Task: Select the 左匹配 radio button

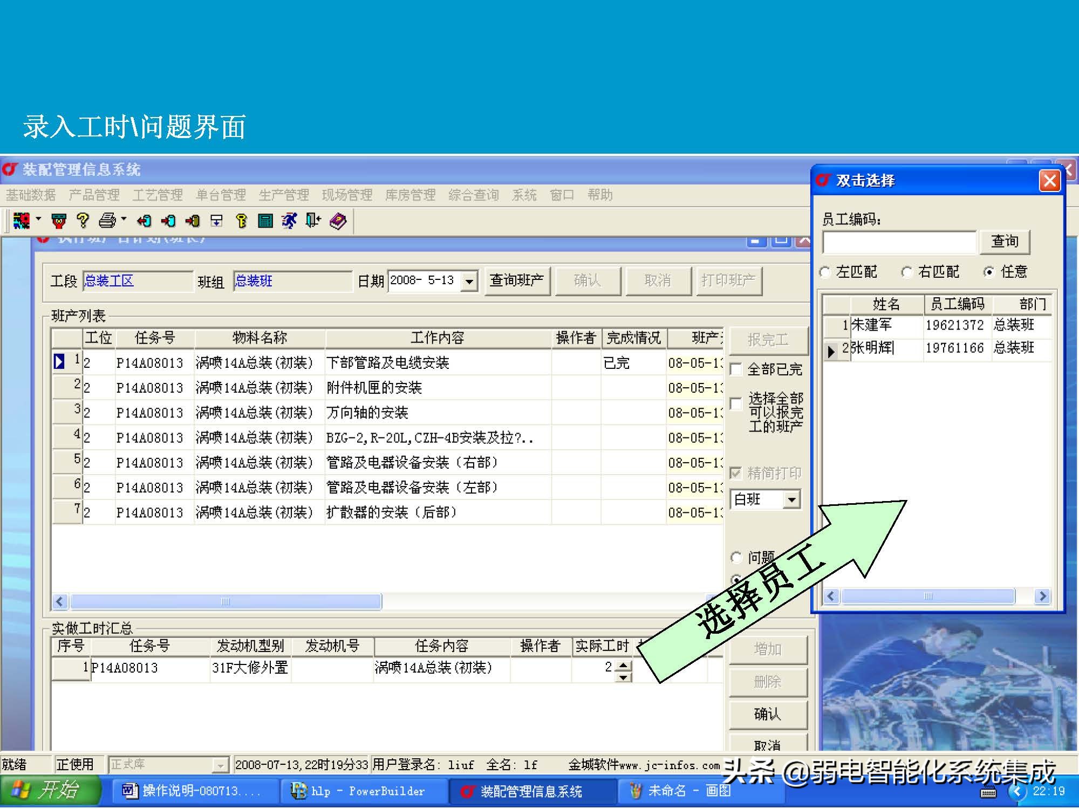Action: (x=825, y=272)
